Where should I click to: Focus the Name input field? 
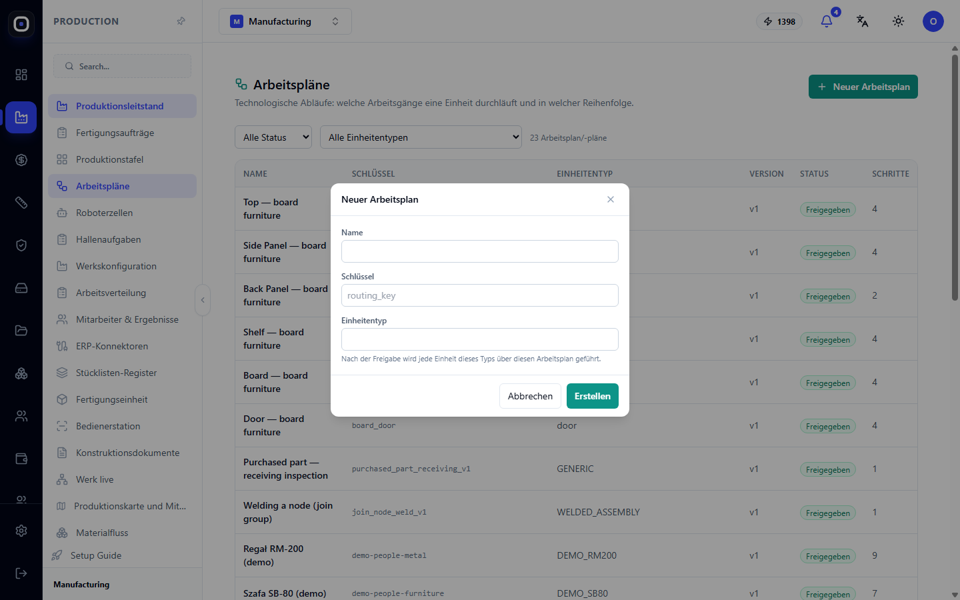[x=480, y=251]
